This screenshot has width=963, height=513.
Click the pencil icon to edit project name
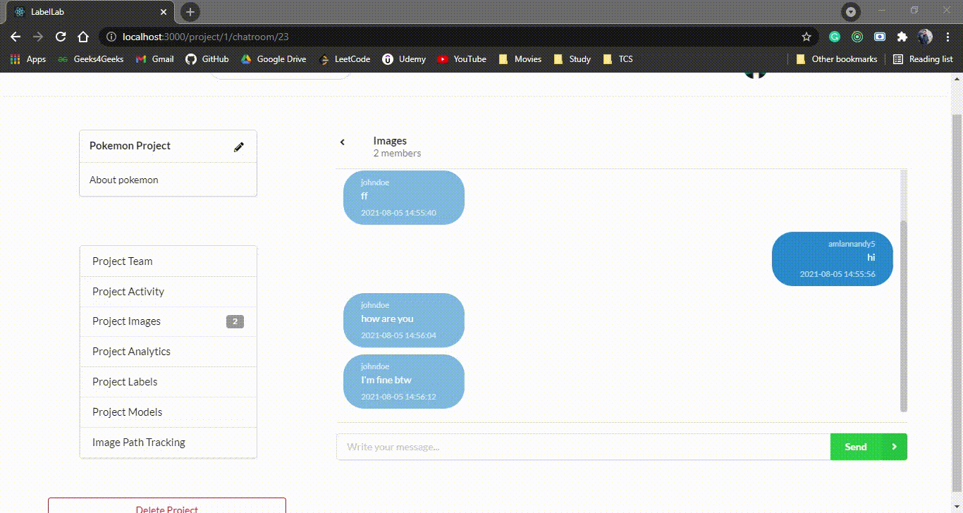239,147
